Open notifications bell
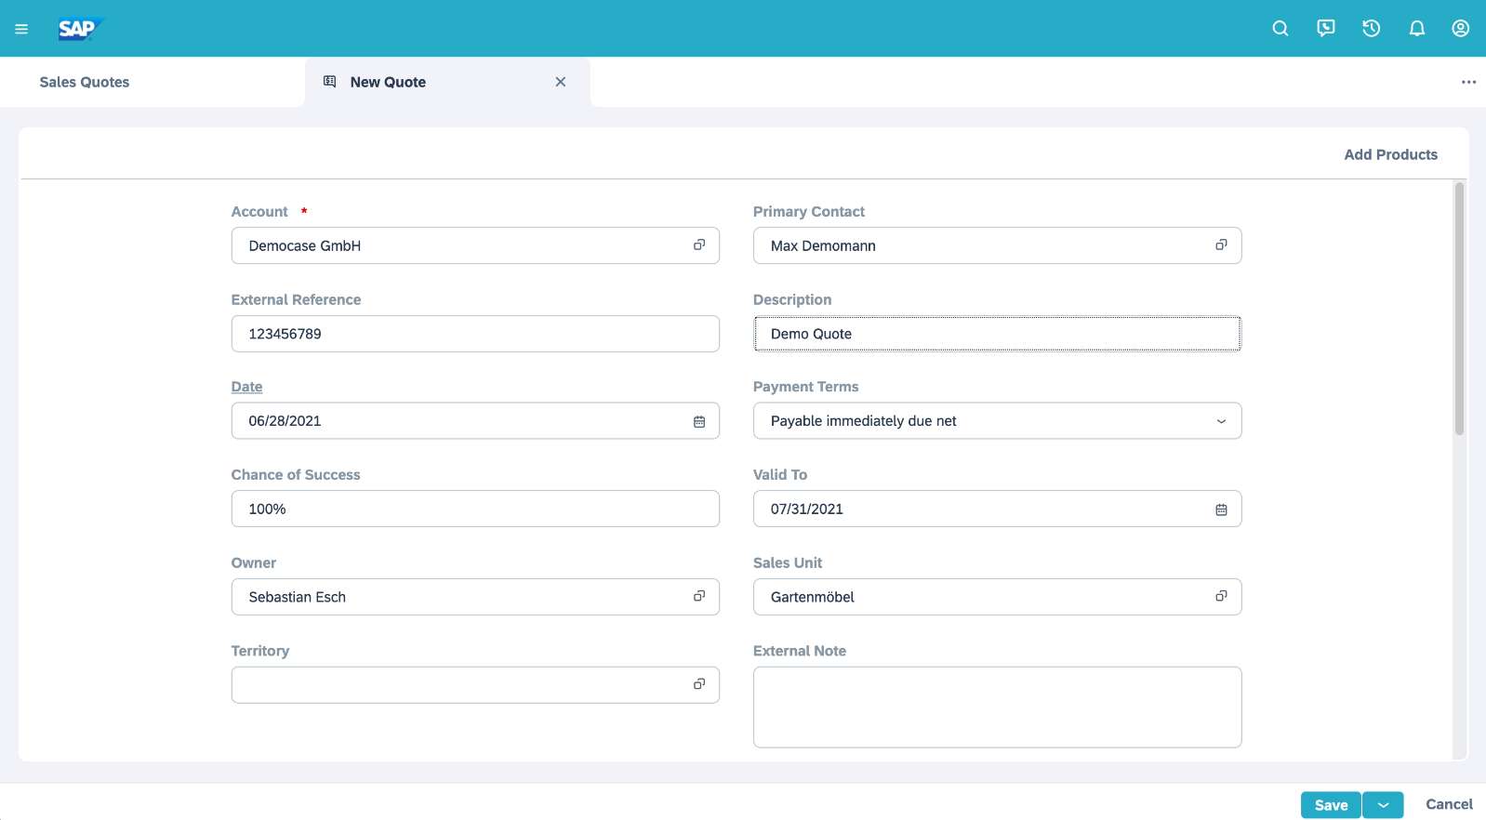This screenshot has height=820, width=1486. pos(1416,29)
